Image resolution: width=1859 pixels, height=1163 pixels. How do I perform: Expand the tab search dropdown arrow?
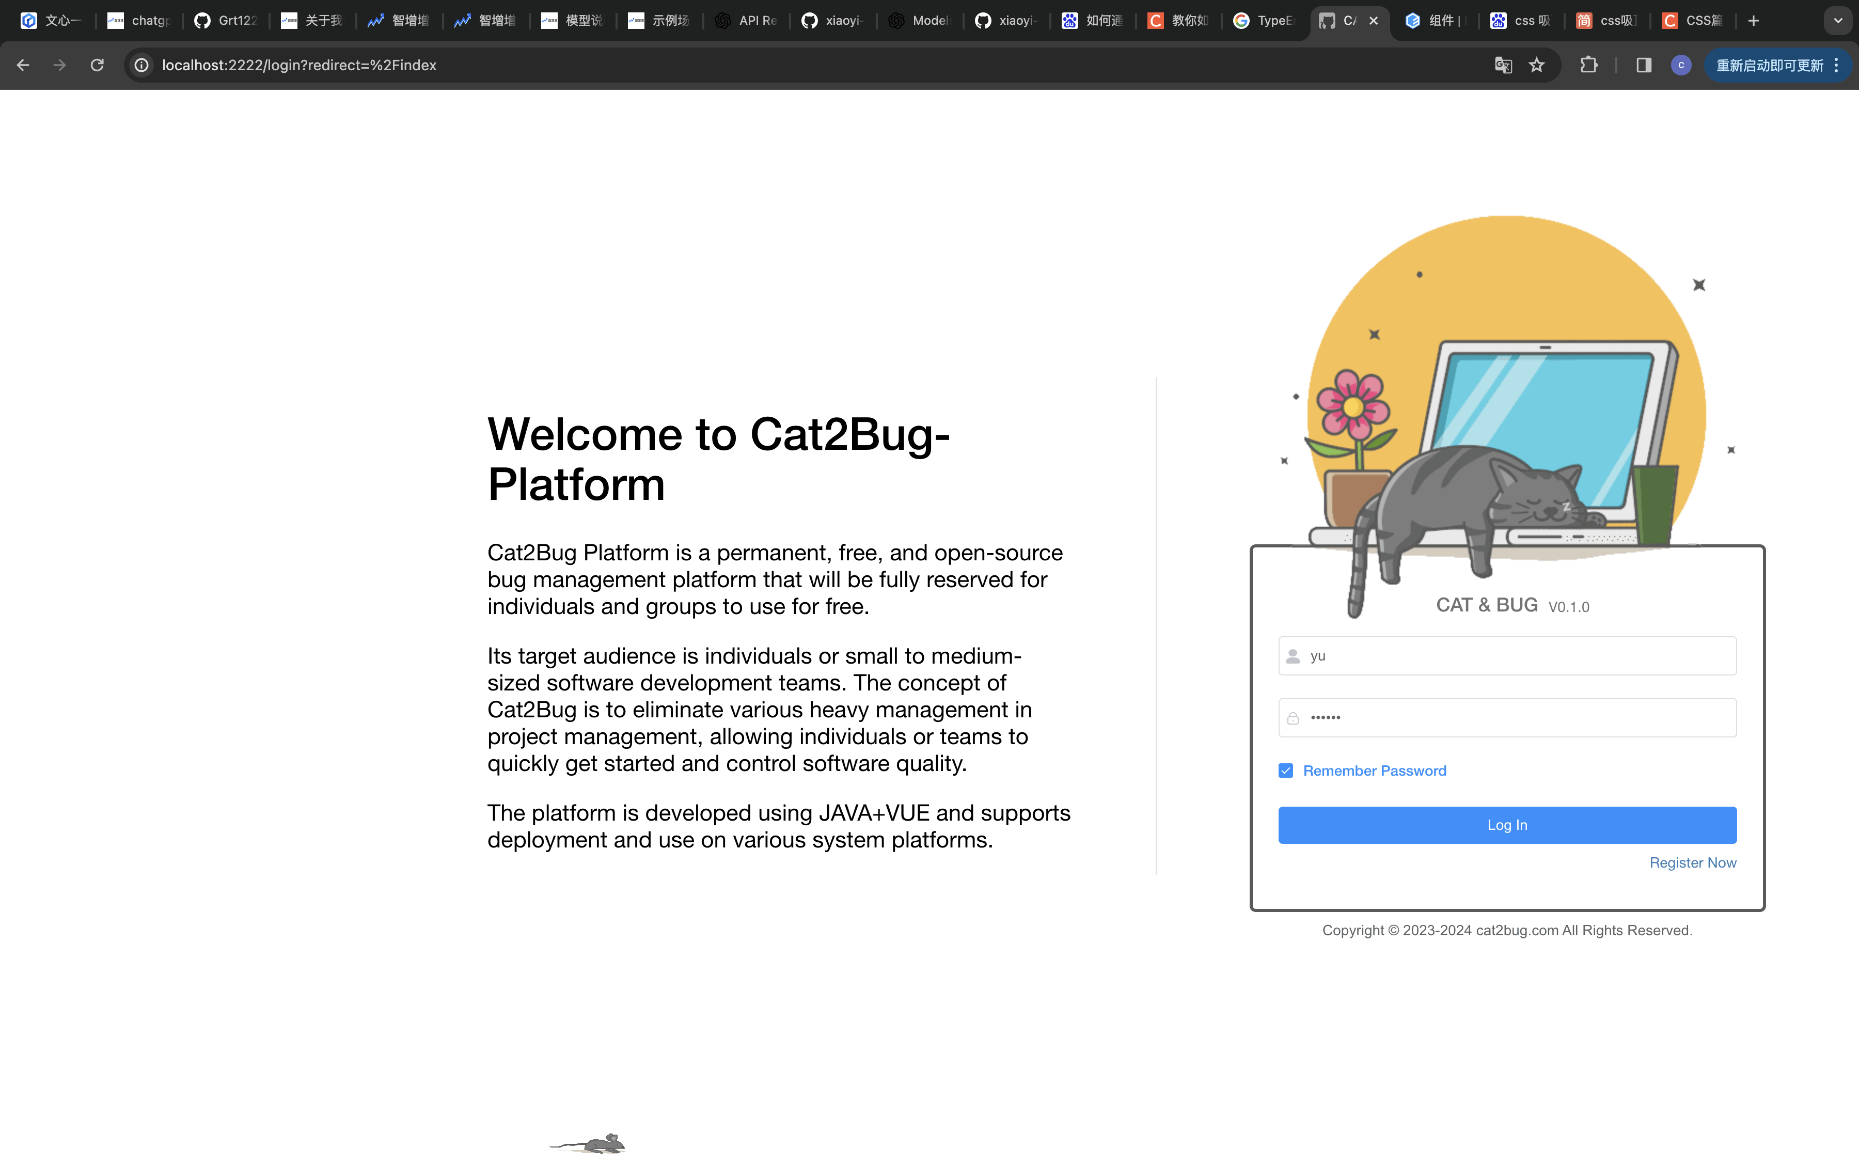coord(1837,21)
